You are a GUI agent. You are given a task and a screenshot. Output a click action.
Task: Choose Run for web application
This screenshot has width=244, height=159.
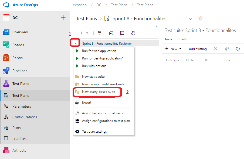[104, 51]
